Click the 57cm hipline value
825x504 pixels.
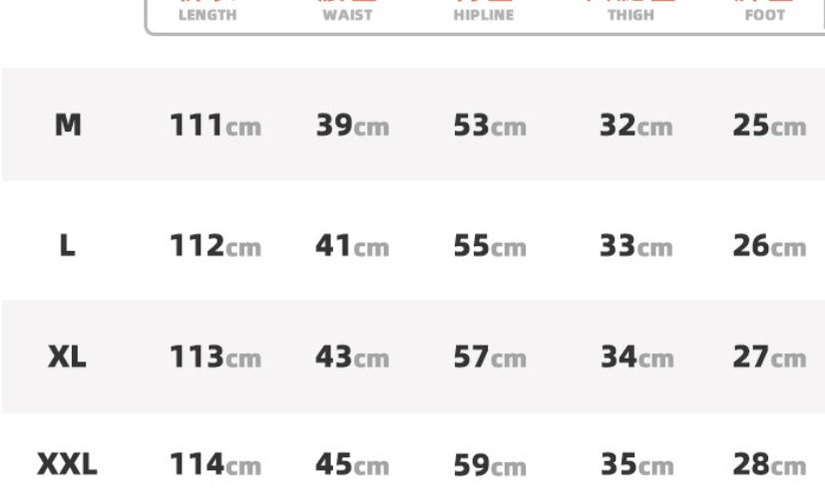point(489,357)
